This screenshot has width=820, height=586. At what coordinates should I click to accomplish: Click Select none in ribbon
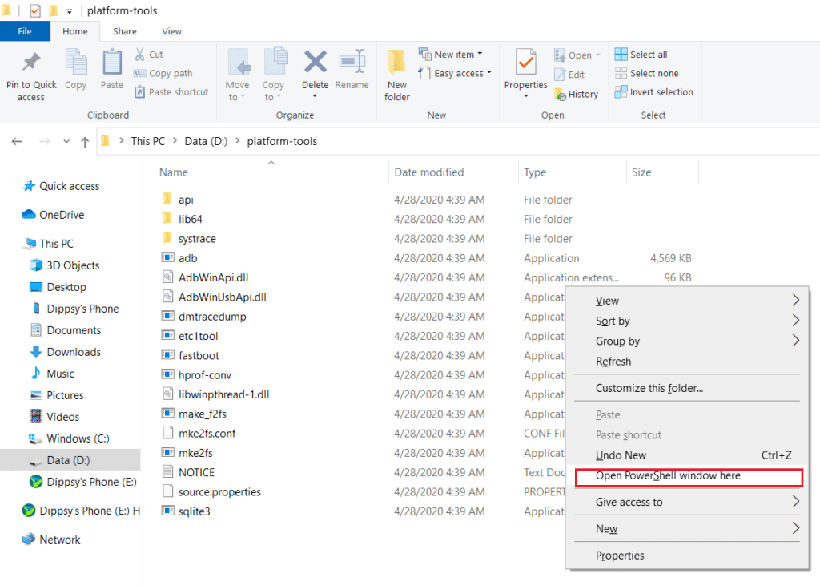[x=647, y=73]
